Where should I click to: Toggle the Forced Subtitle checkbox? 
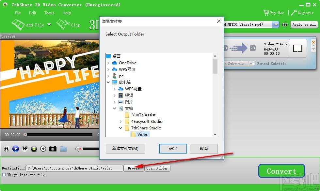(253, 64)
